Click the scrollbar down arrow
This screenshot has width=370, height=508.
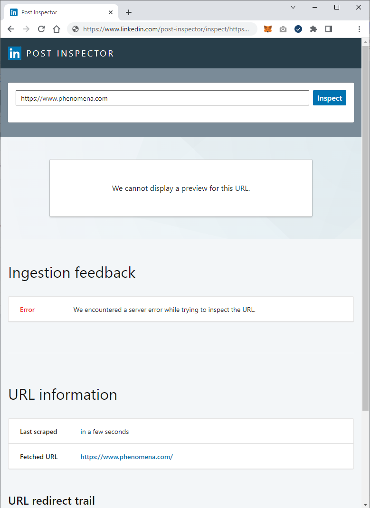click(x=365, y=505)
